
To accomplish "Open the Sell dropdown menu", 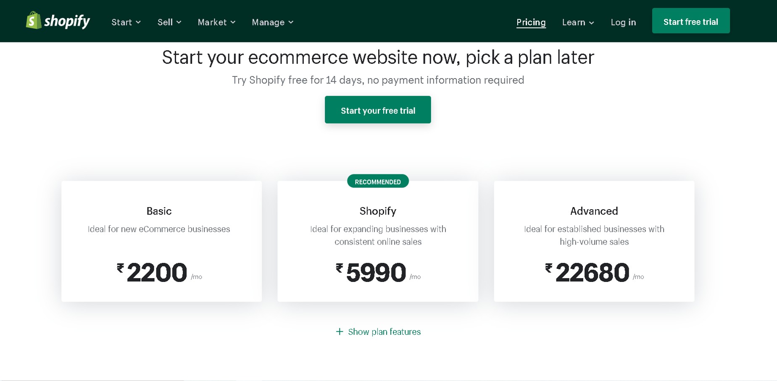I will 169,22.
